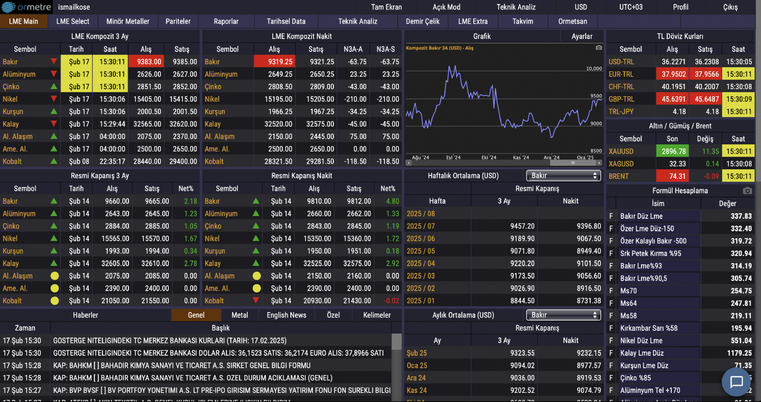761x402 pixels.
Task: Click the green up arrow next to Çinko
Action: (x=54, y=87)
